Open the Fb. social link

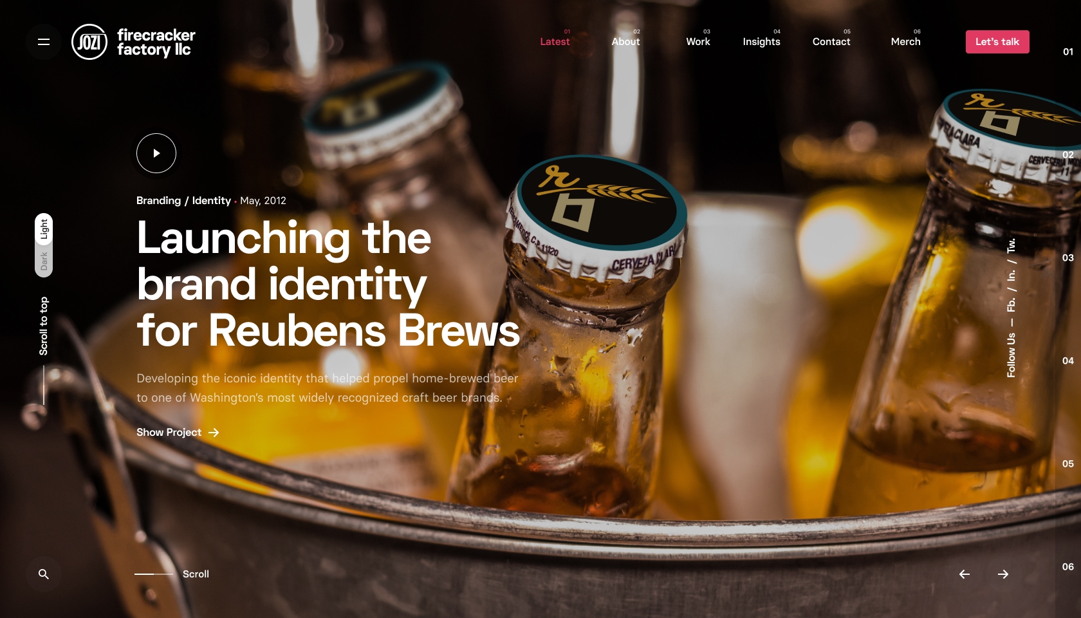click(x=1011, y=304)
